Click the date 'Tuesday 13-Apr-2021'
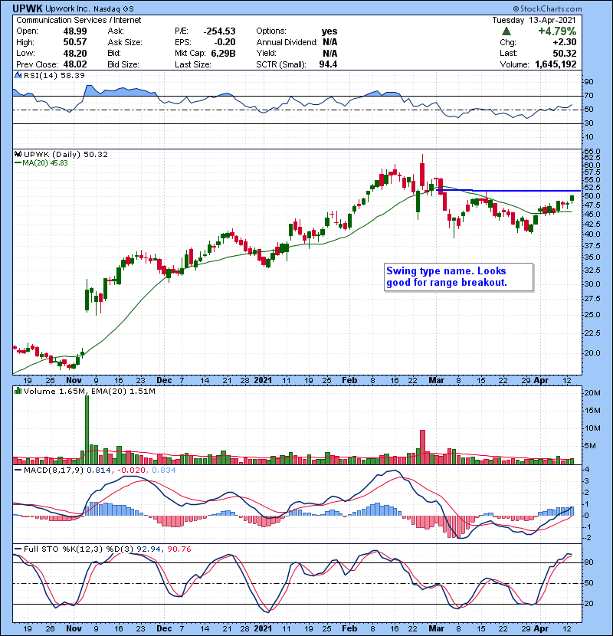Viewport: 613px width, 636px height. point(534,20)
